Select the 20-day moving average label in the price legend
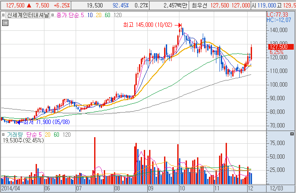Viewport: 296px width, 193px height. click(99, 15)
